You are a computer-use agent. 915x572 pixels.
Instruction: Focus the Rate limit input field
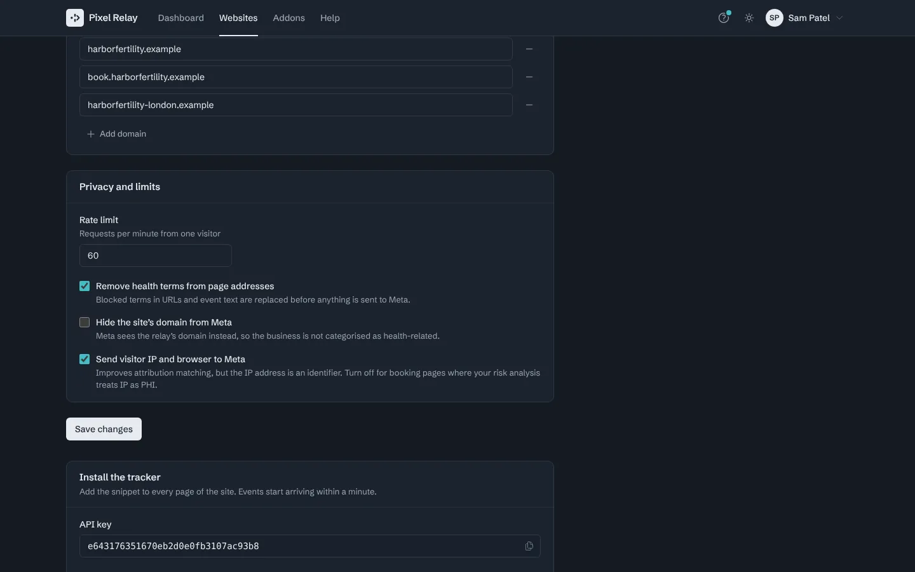click(x=156, y=255)
